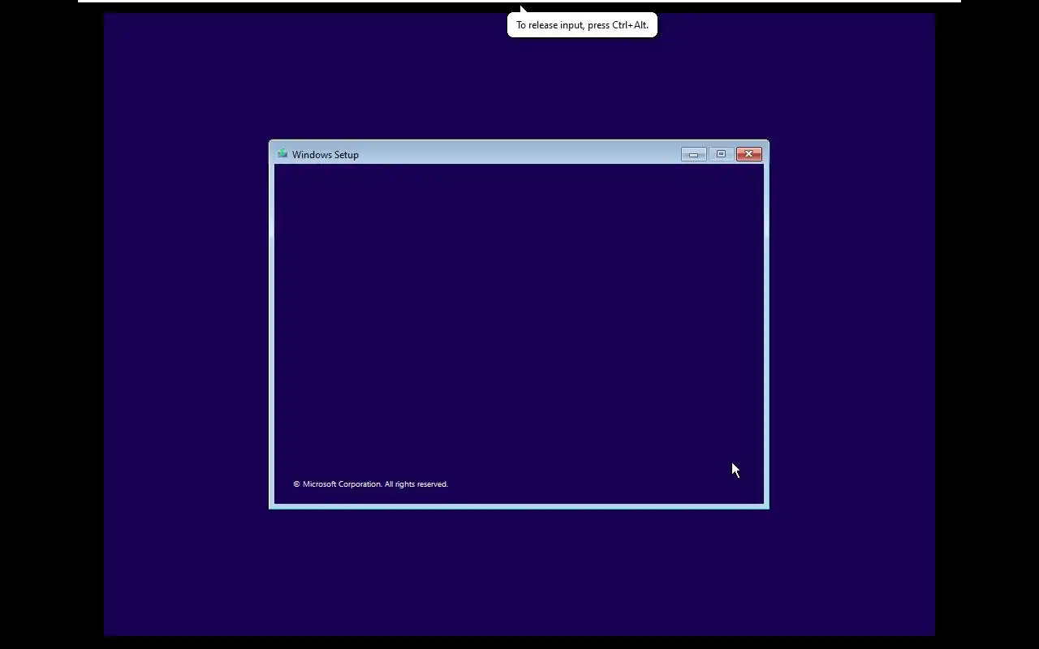Click the Windows Setup title text
The width and height of the screenshot is (1039, 649).
tap(325, 155)
